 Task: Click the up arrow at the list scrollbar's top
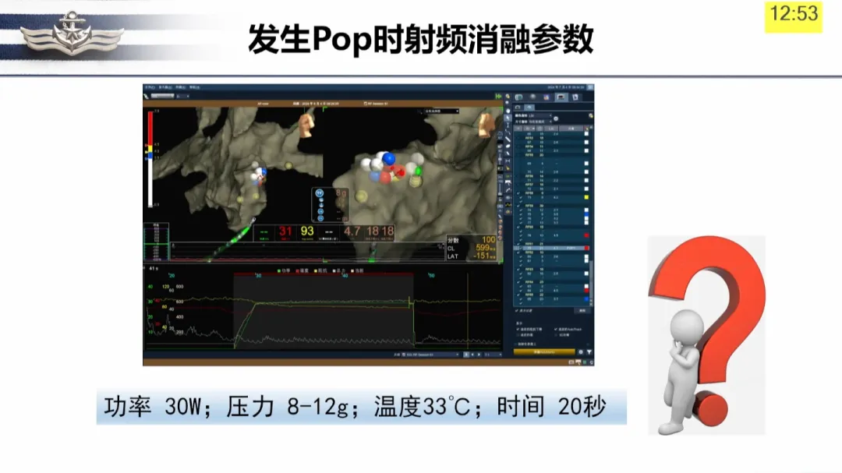591,127
